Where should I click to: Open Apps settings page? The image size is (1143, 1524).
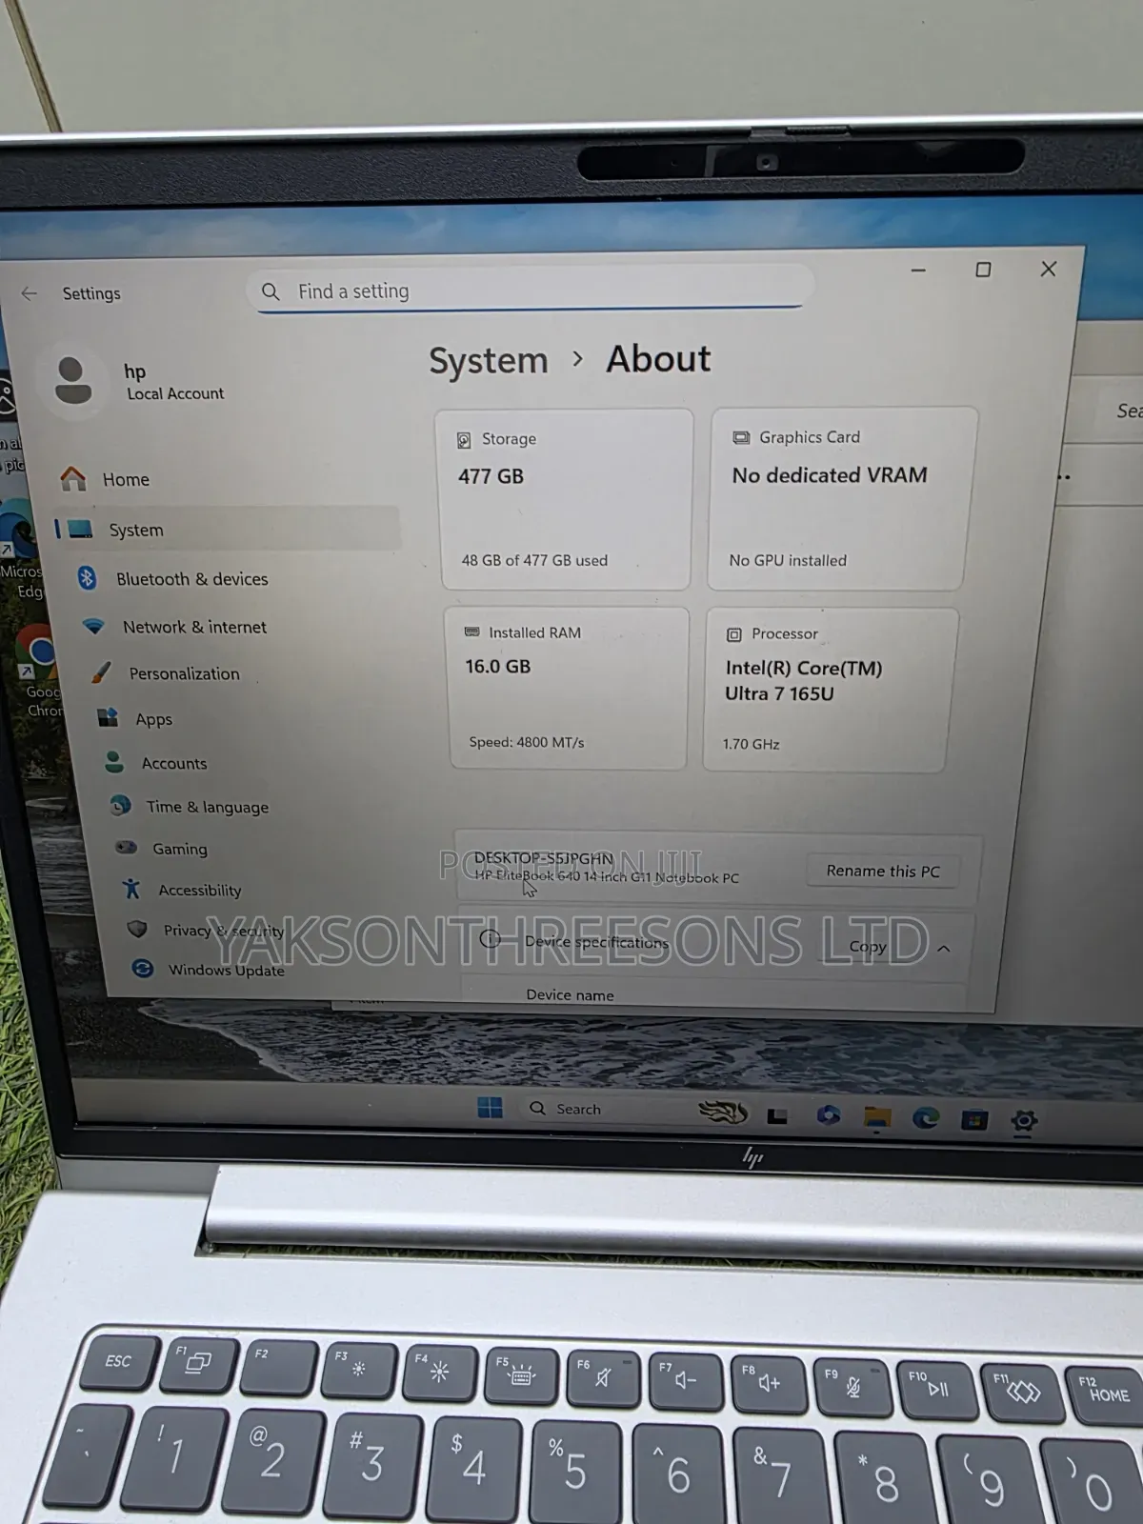pyautogui.click(x=153, y=719)
